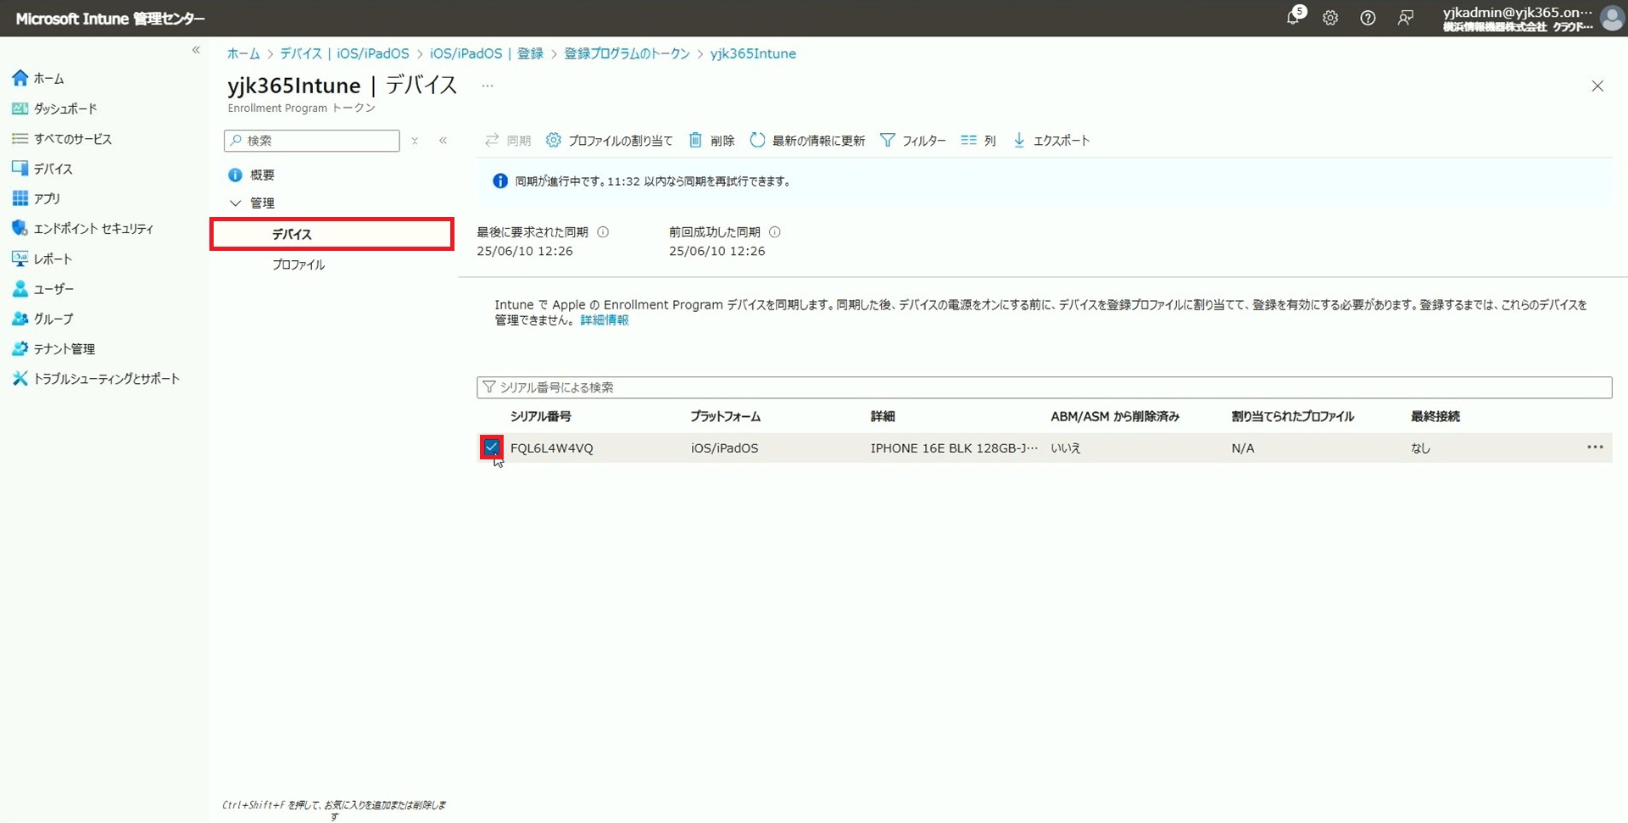Click the 同期 toolbar button

507,141
